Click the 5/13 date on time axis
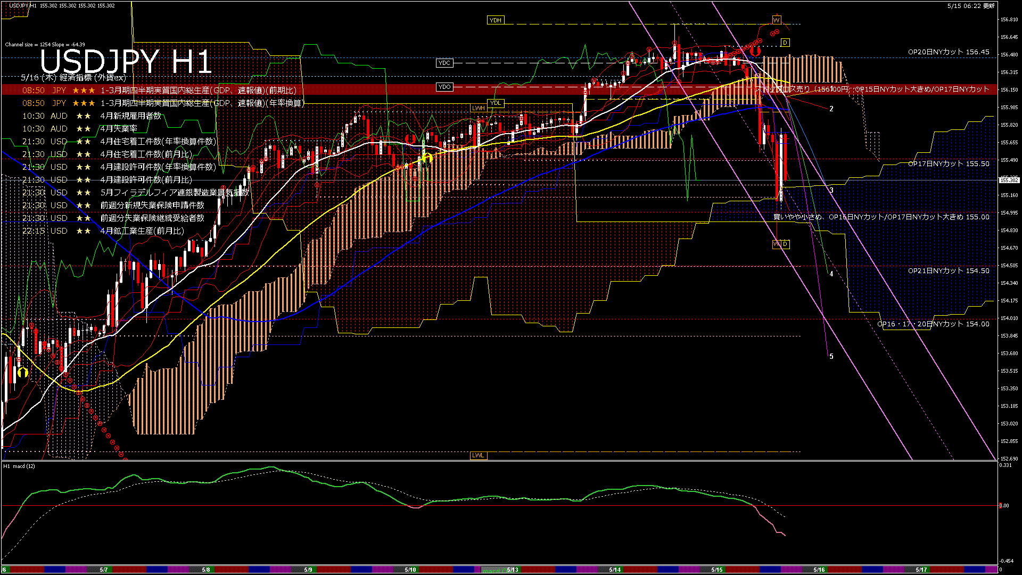The width and height of the screenshot is (1022, 575). click(x=512, y=570)
